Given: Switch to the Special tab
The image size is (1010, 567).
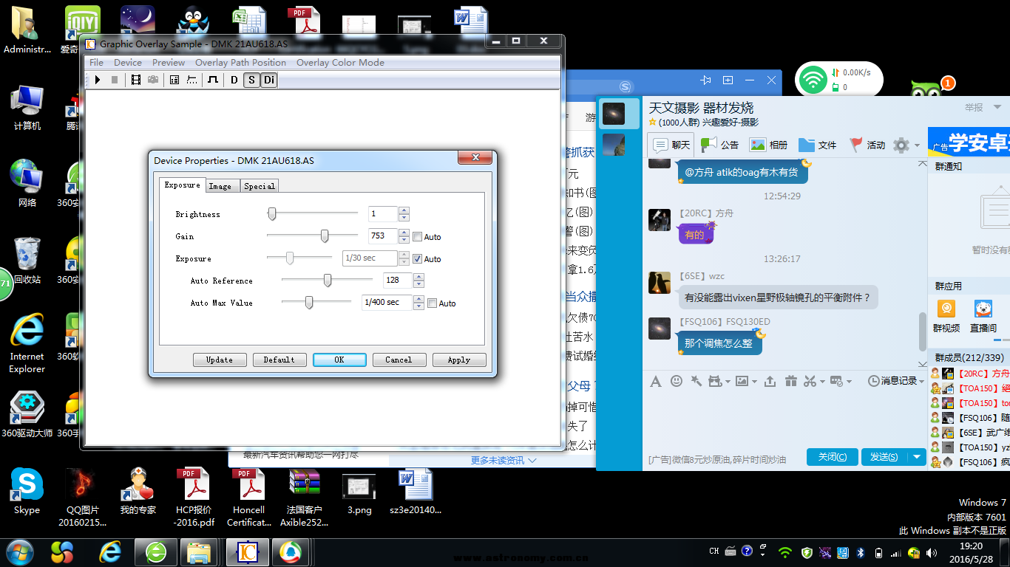Looking at the screenshot, I should coord(260,186).
